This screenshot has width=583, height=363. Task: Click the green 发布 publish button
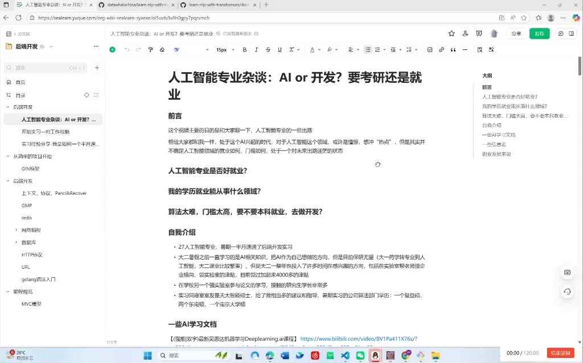point(539,34)
